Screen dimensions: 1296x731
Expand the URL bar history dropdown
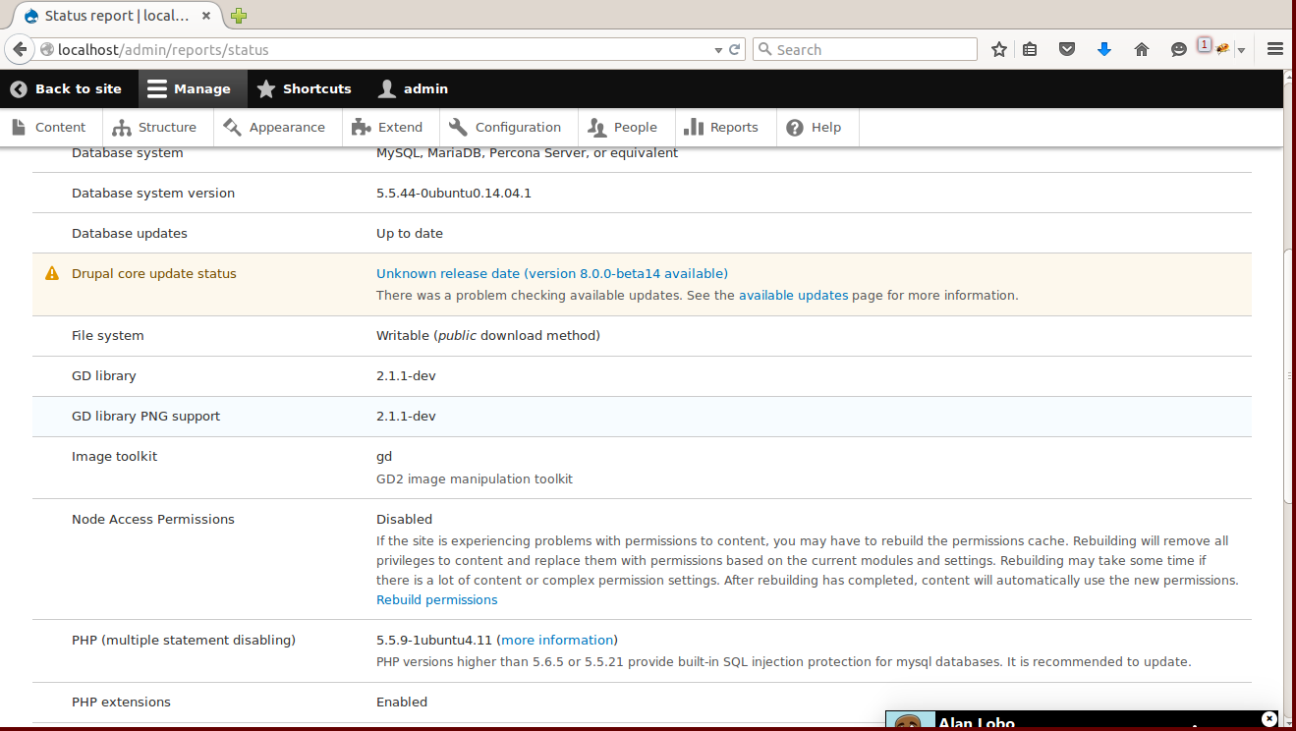(717, 50)
